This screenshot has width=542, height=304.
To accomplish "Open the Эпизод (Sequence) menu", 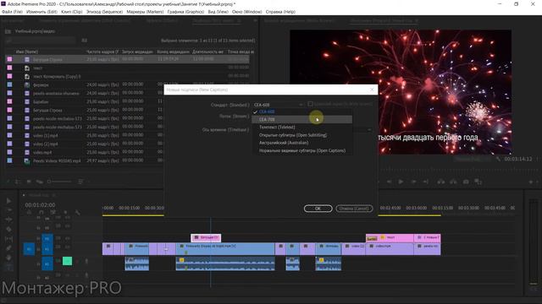I will coord(104,12).
